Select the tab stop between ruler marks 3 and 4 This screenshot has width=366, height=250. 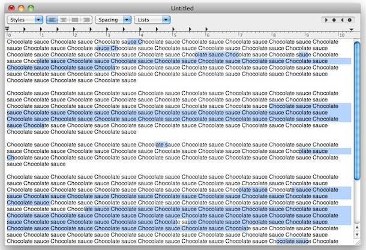pyautogui.click(x=124, y=29)
